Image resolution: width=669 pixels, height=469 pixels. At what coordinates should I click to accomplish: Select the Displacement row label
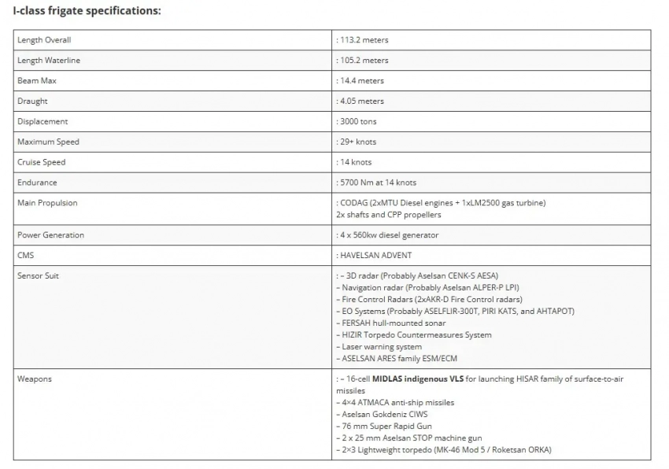point(43,122)
